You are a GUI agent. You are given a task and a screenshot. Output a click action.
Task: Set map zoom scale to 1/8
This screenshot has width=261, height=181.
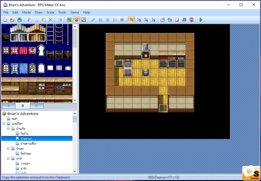[x=153, y=20]
